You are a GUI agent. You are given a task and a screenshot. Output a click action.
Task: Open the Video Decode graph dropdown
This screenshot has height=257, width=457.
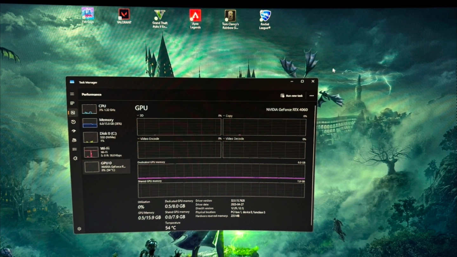[x=234, y=139]
